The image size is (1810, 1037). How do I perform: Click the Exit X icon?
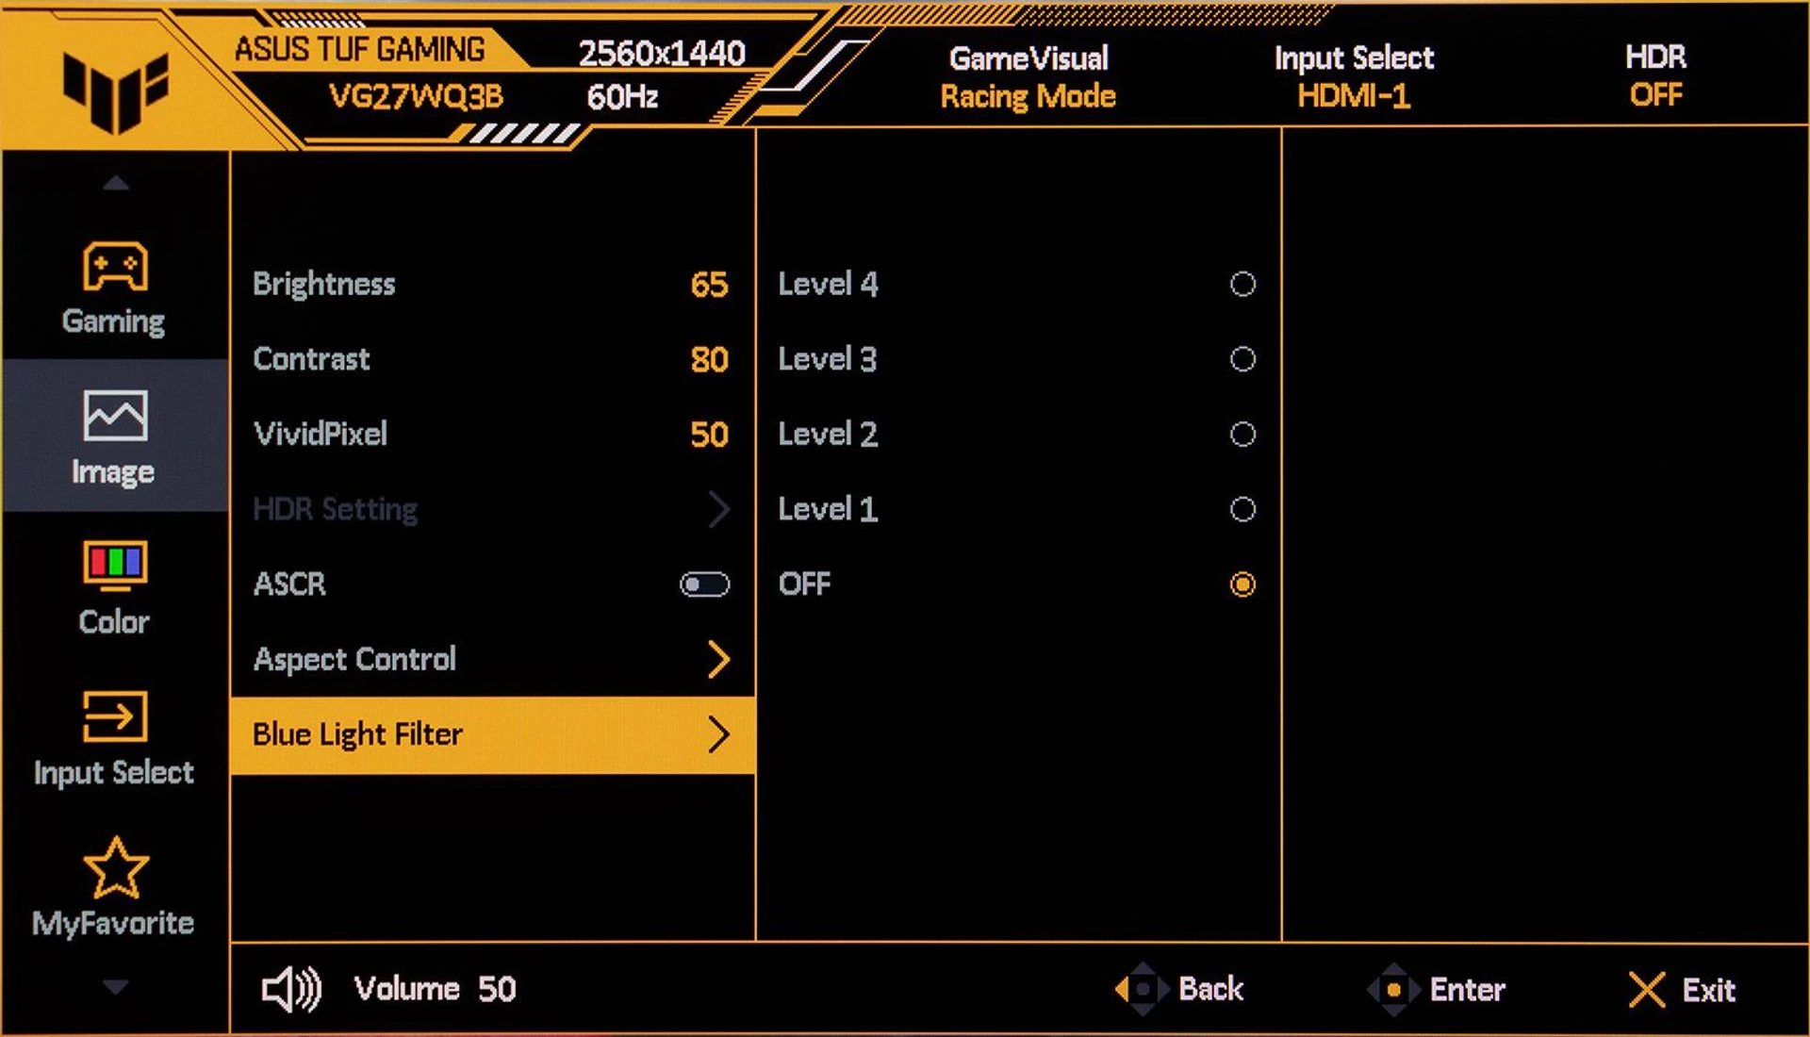1647,990
